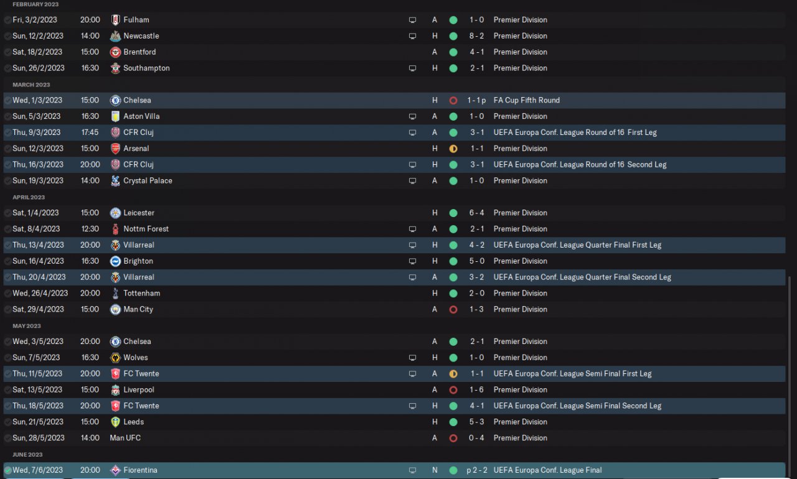797x479 pixels.
Task: Click the date Sat, 29/4/2023
Action: click(x=39, y=310)
